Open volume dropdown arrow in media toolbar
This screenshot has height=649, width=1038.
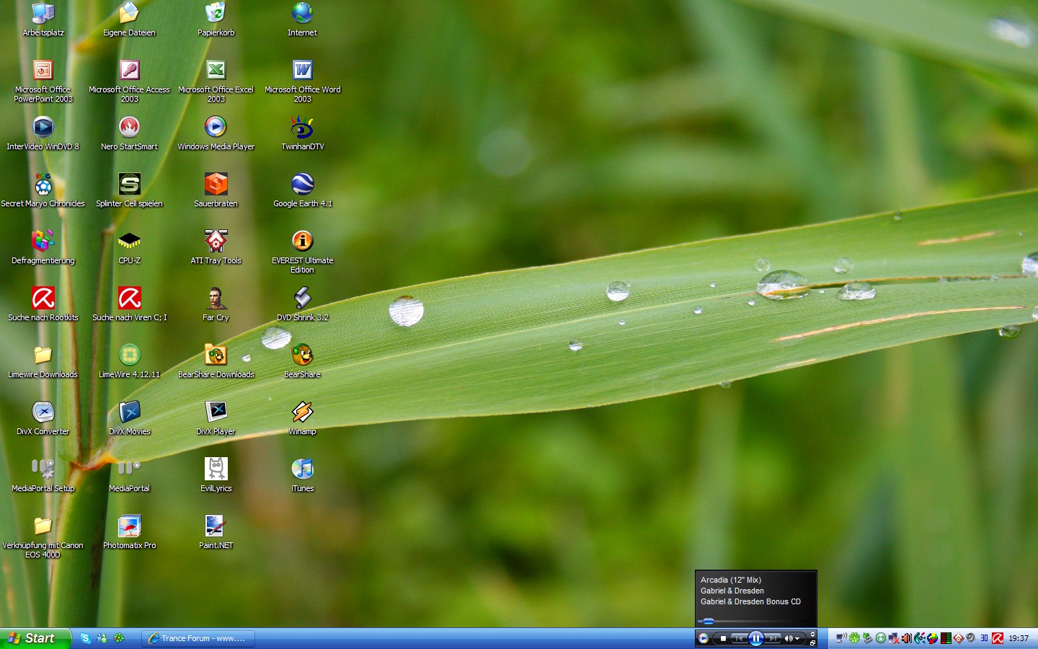point(797,638)
